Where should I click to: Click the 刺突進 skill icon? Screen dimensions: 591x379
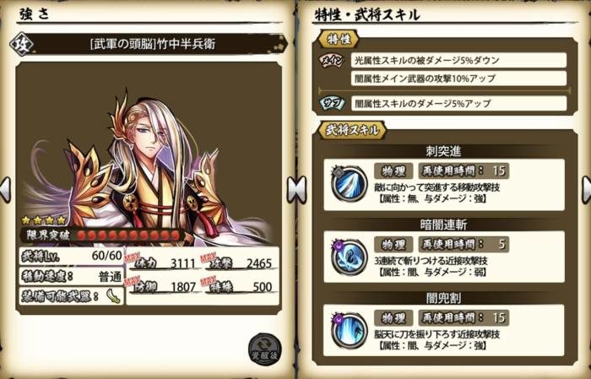click(349, 184)
